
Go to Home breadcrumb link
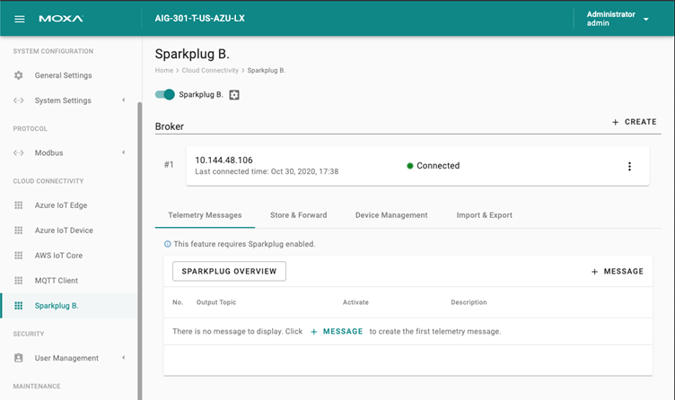coord(164,70)
